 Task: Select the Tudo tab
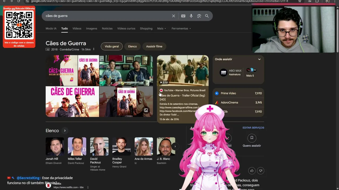64,28
